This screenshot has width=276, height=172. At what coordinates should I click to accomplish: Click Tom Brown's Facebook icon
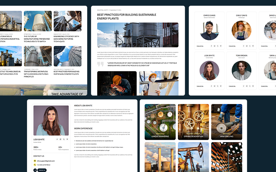[244, 86]
